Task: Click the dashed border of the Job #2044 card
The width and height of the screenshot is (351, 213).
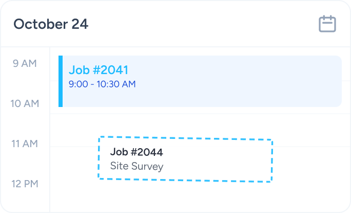Action: [x=185, y=137]
